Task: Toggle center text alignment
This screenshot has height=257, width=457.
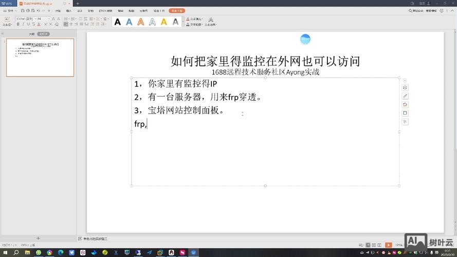Action: (71, 24)
